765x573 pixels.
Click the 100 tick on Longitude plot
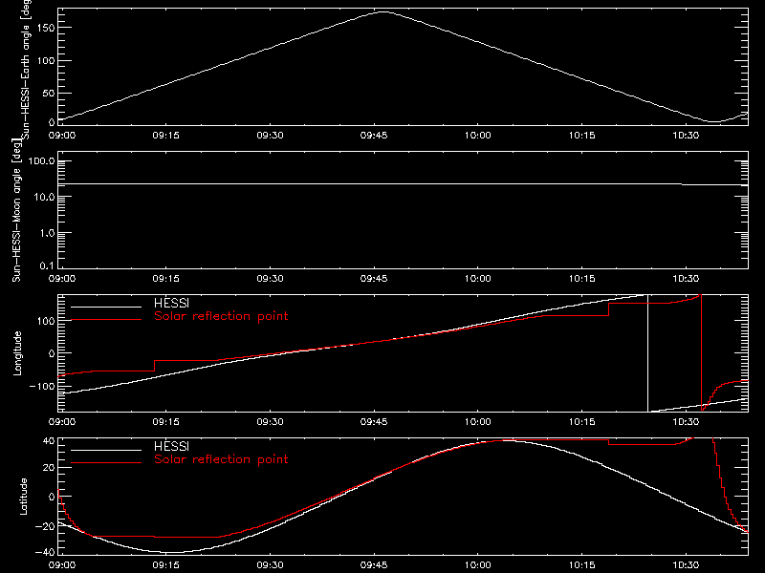pos(46,321)
